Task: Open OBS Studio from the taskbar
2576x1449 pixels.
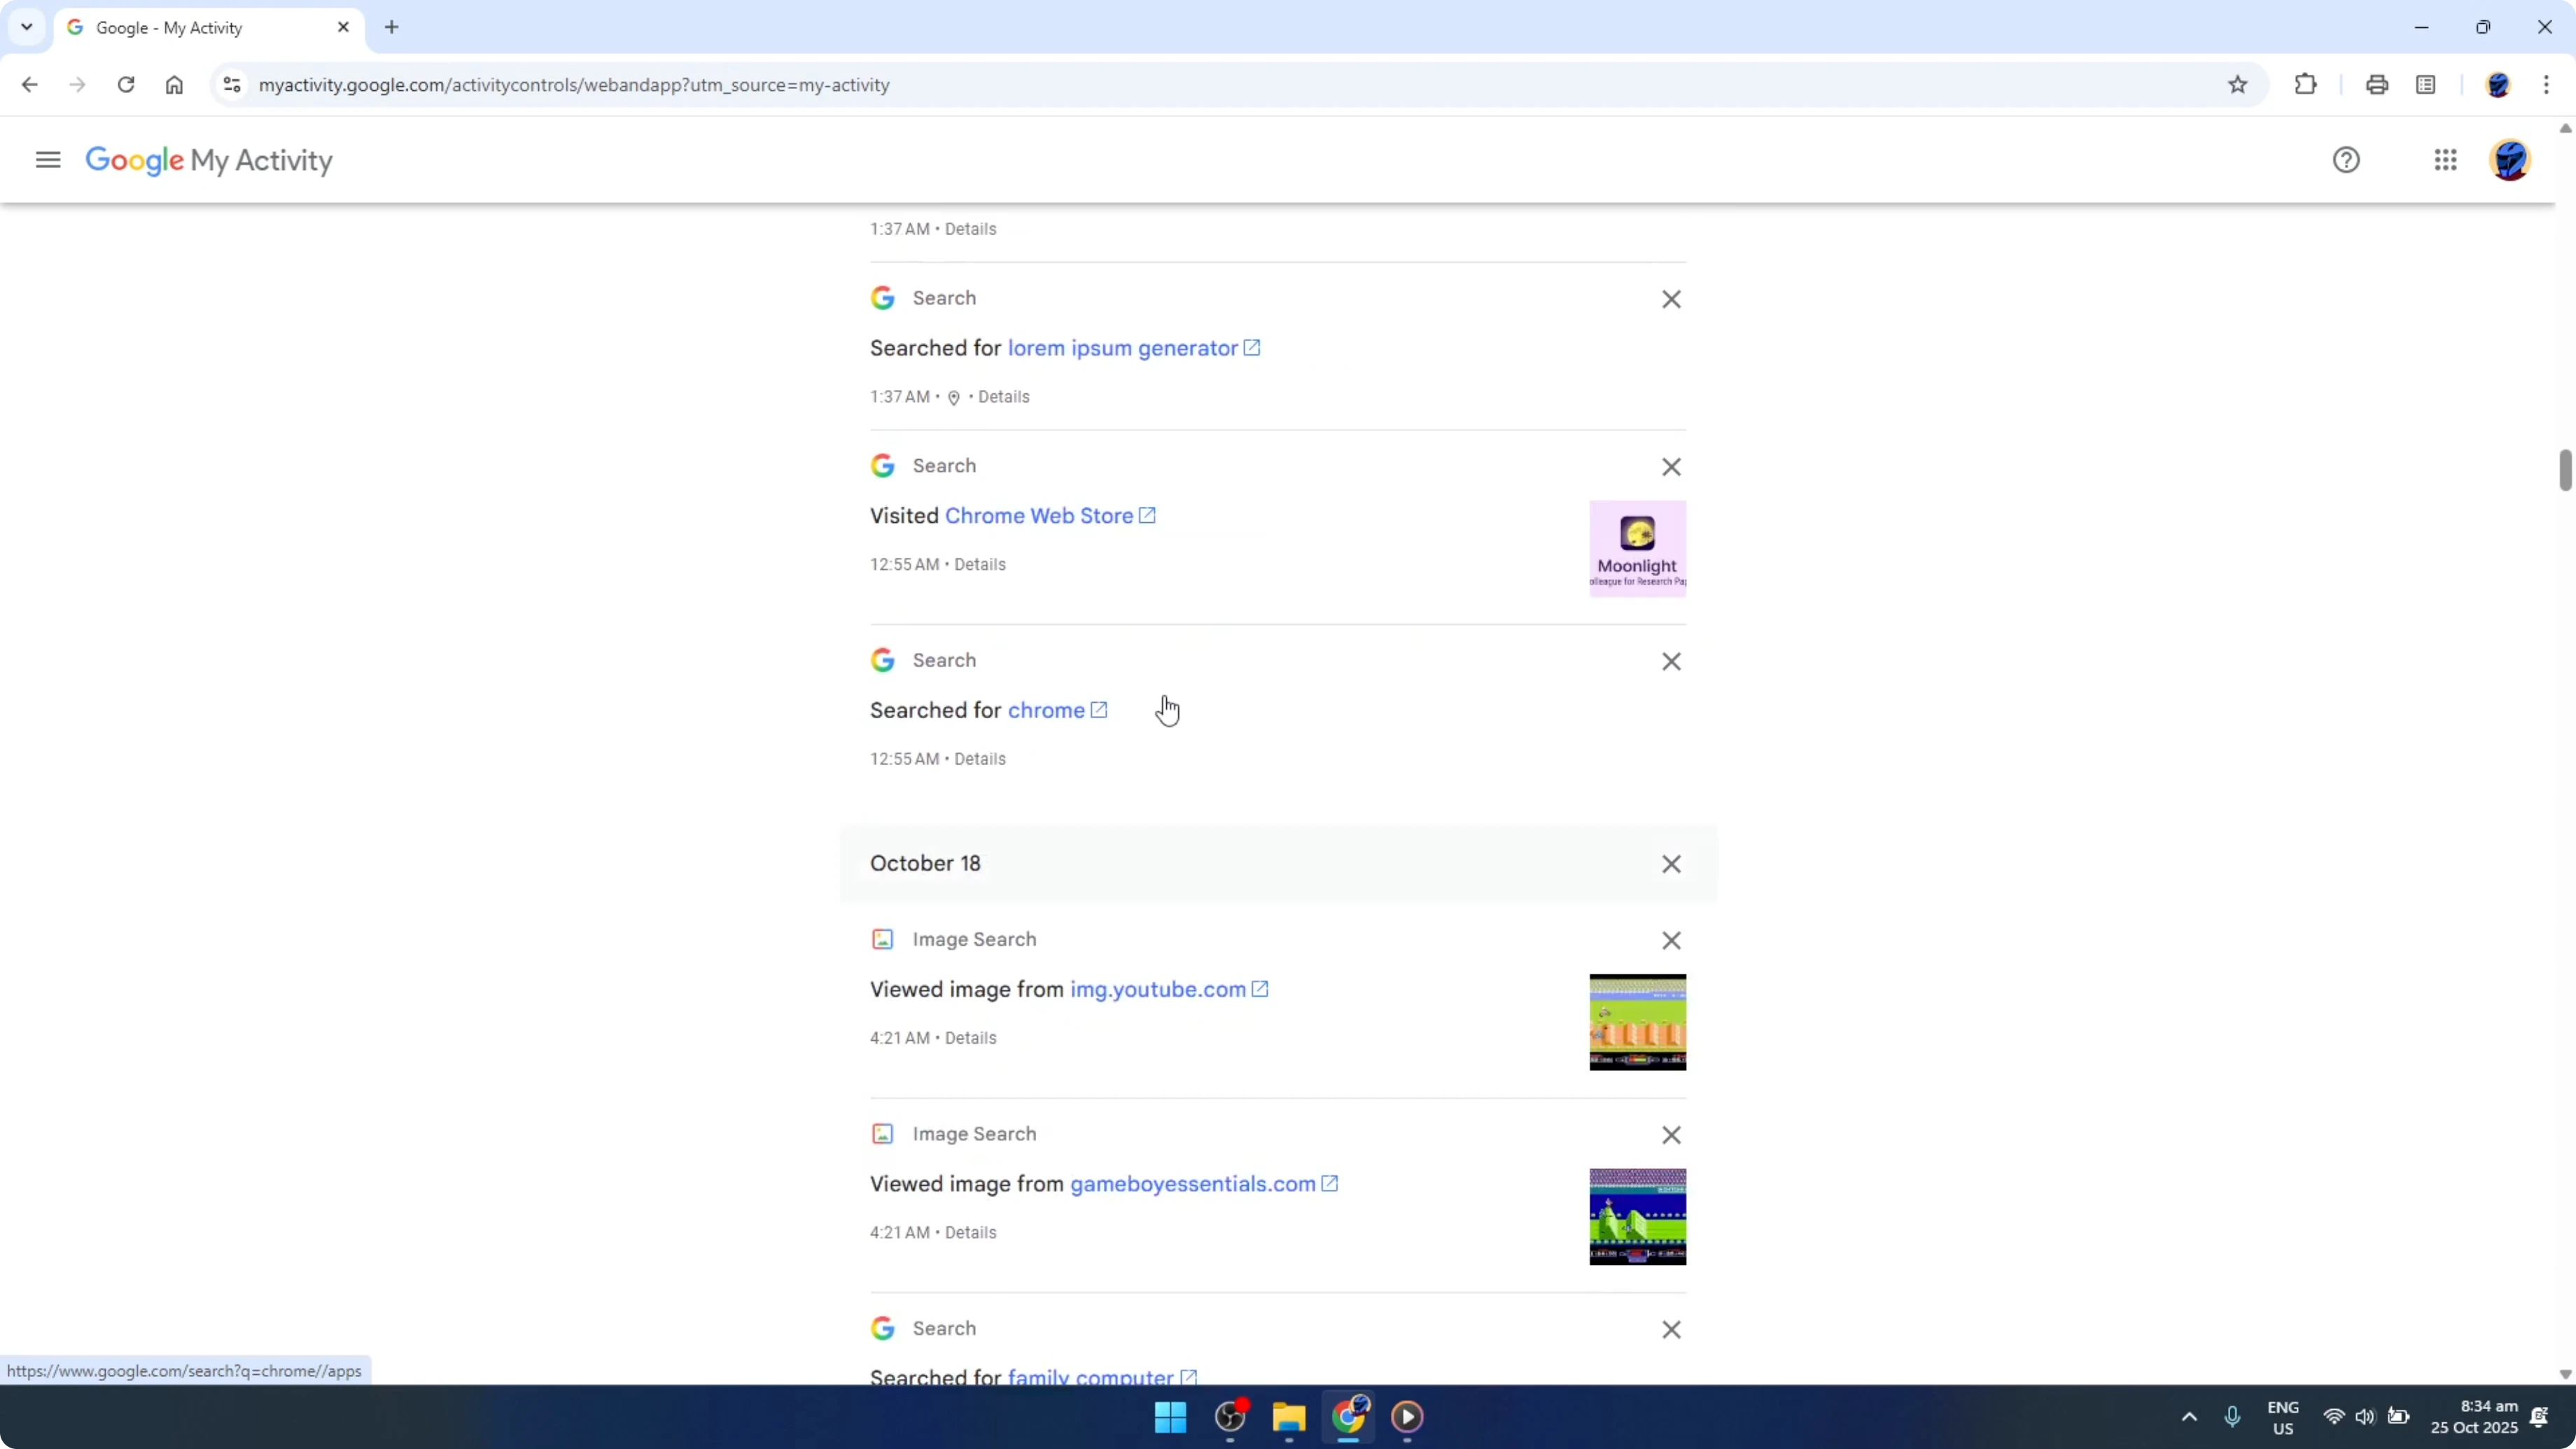Action: pos(1230,1417)
